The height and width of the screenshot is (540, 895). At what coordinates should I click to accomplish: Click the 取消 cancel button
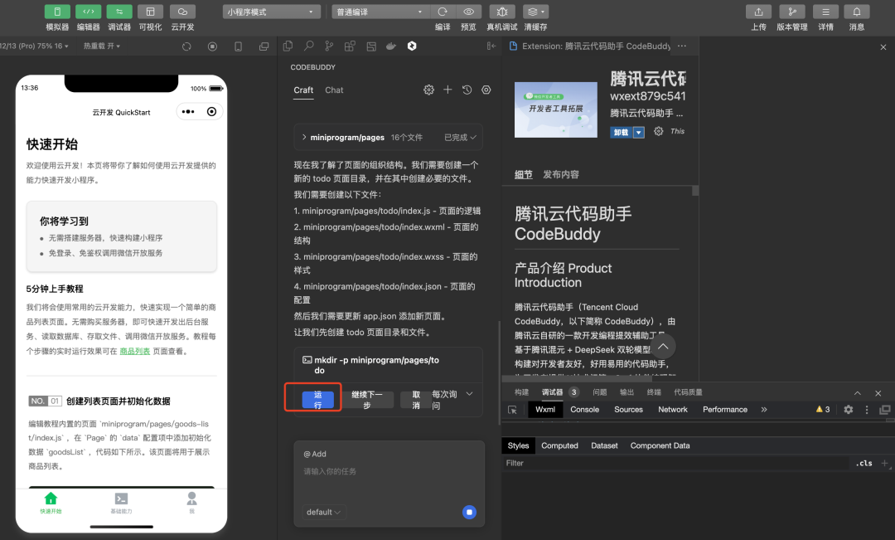tap(416, 400)
